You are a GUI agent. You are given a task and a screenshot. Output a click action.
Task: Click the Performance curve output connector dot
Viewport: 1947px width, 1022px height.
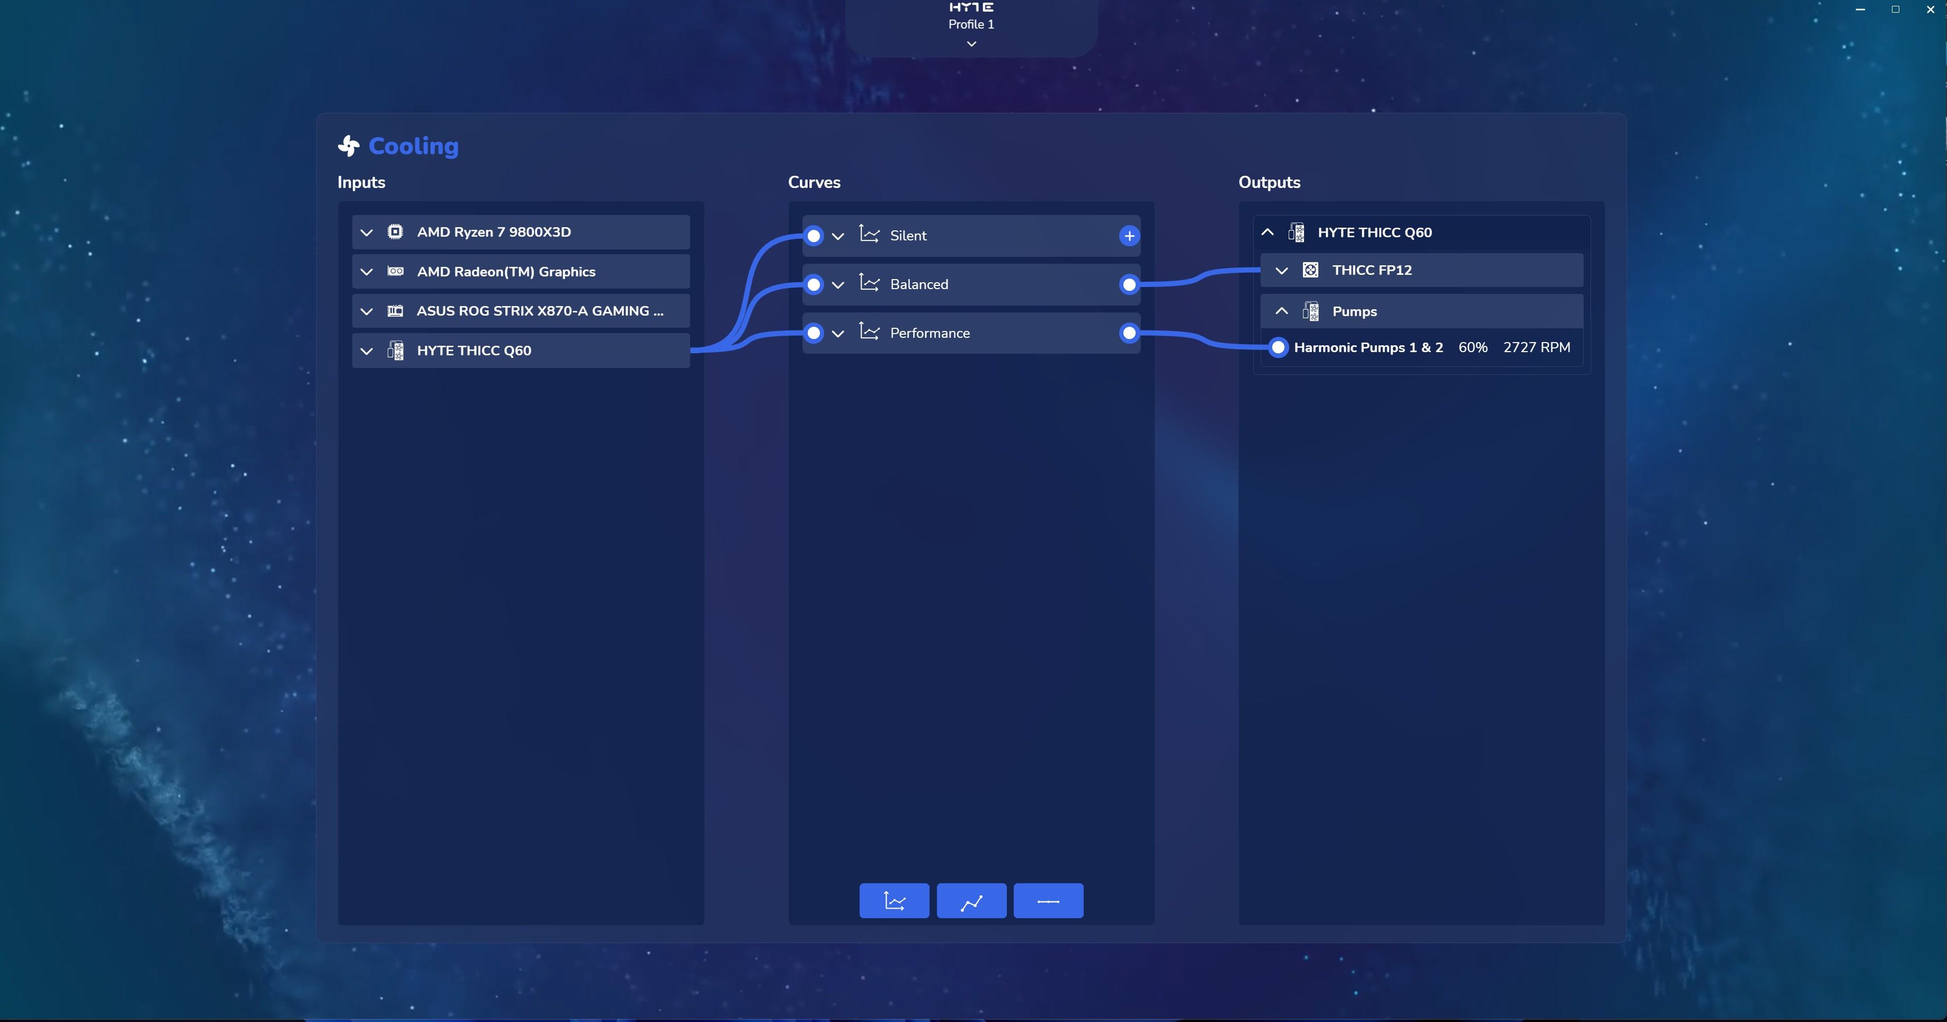(x=1129, y=333)
